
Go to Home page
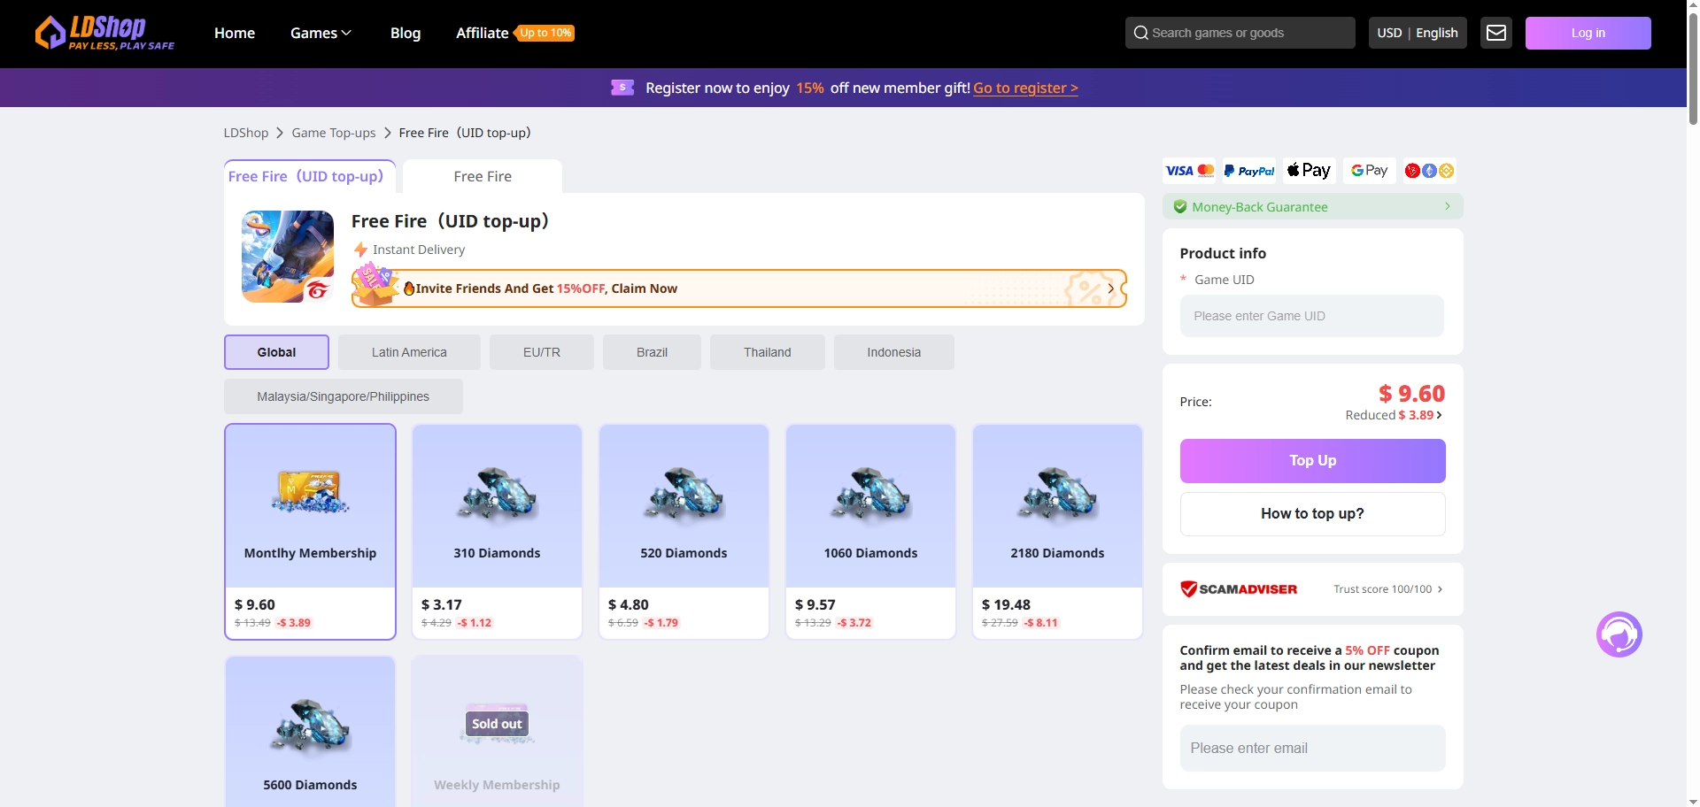235,33
